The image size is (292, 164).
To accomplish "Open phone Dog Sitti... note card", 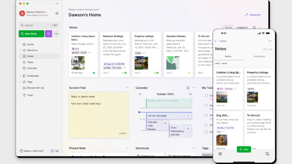I will 228,130.
